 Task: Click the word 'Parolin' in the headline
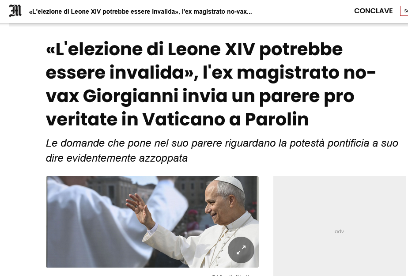tap(277, 119)
